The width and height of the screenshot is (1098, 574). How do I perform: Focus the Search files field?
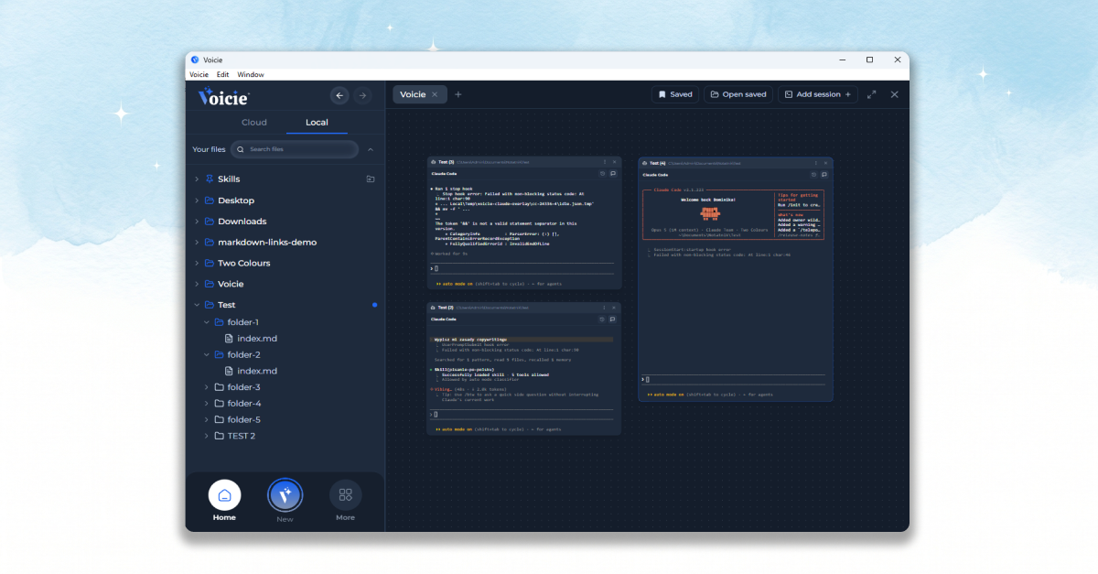tap(294, 149)
